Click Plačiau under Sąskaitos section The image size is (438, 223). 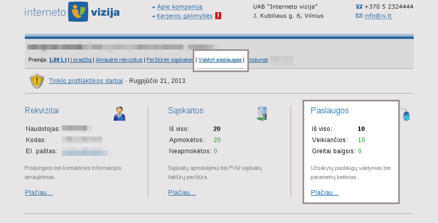tap(182, 192)
